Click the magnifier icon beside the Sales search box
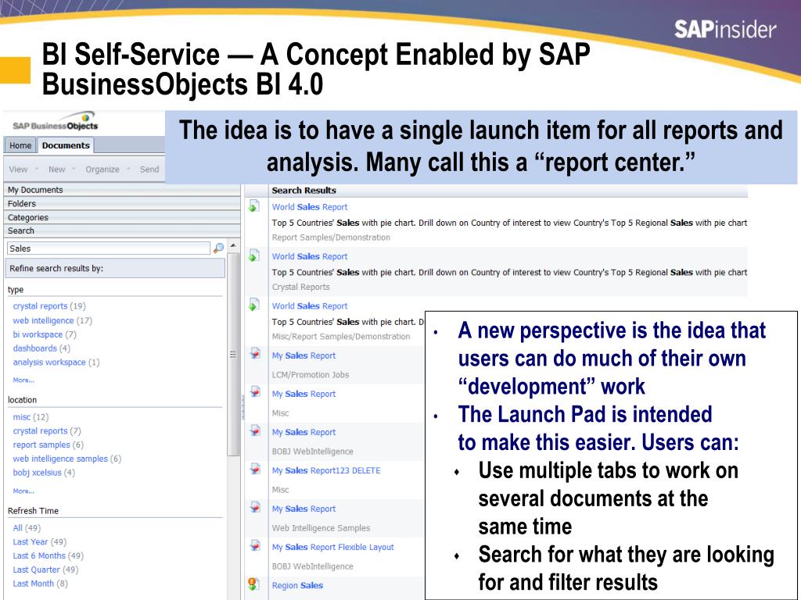Screen dimensions: 801x600 [219, 248]
